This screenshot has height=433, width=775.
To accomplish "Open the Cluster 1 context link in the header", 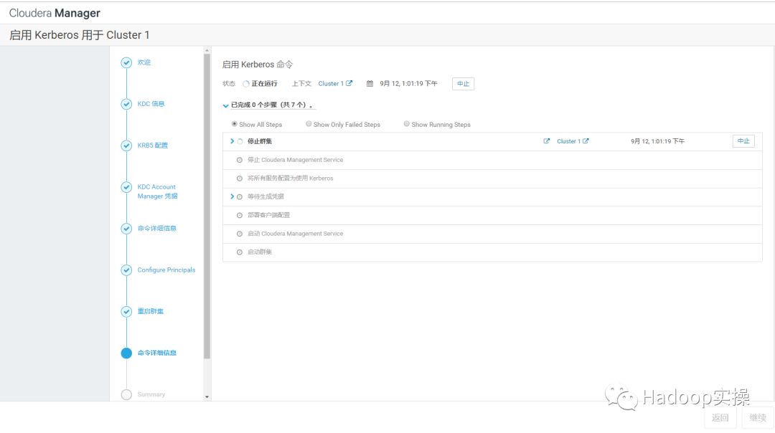I will 331,84.
